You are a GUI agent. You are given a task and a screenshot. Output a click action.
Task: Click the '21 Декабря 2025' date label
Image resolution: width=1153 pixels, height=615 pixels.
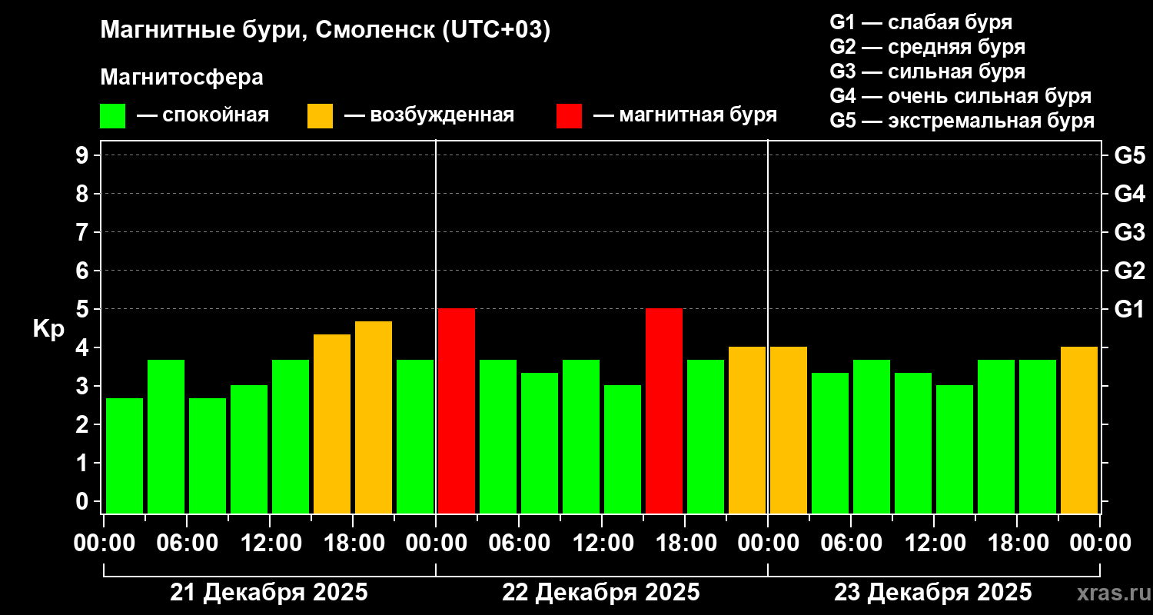[x=269, y=593]
